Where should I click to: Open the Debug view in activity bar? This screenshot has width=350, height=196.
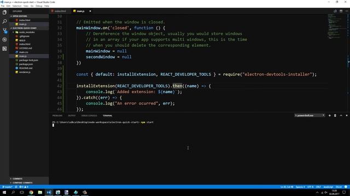coord(4,40)
